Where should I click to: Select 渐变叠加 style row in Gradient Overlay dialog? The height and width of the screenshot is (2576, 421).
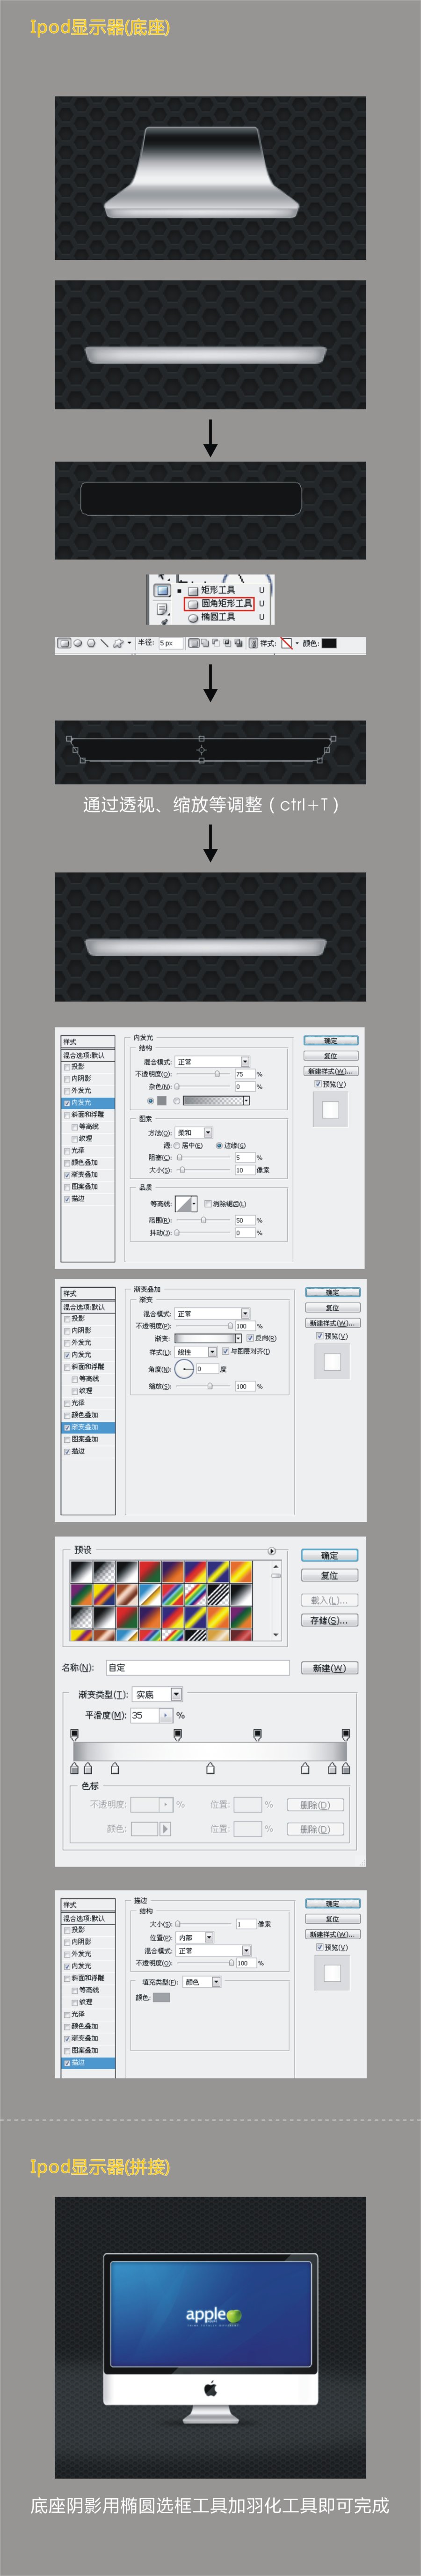click(x=88, y=1427)
